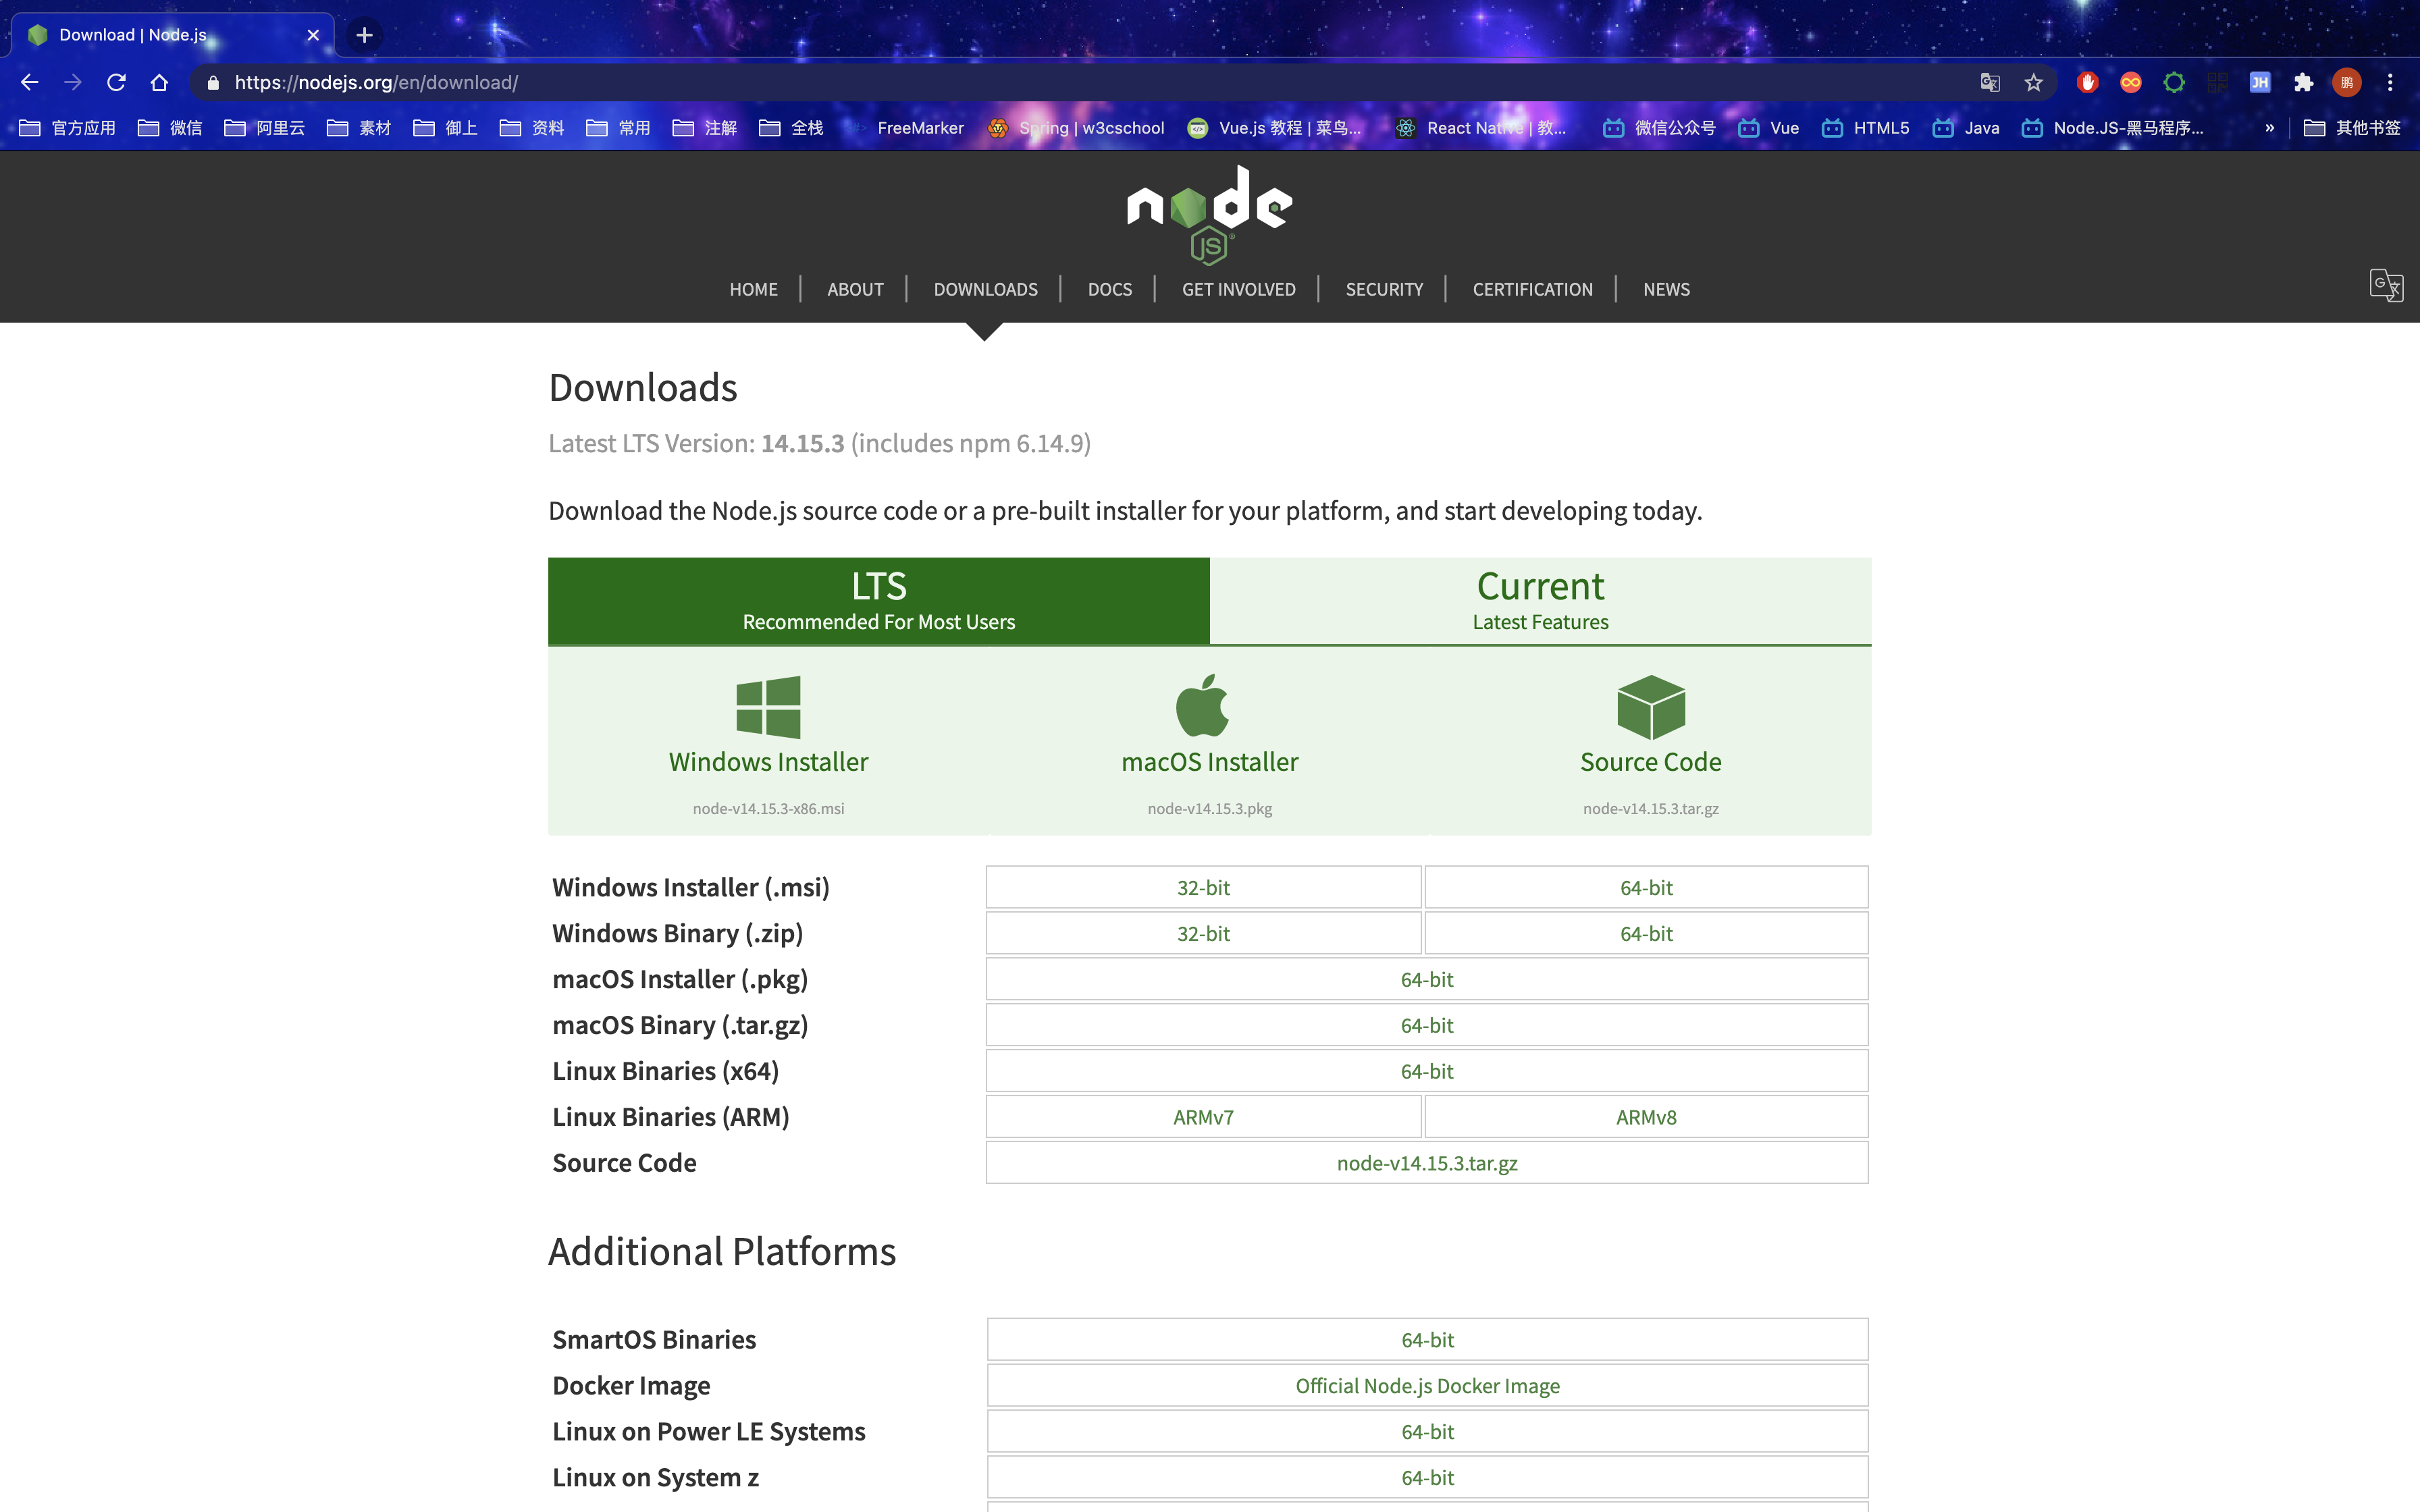Bookmark this page with star icon
This screenshot has height=1512, width=2420.
[x=2033, y=83]
